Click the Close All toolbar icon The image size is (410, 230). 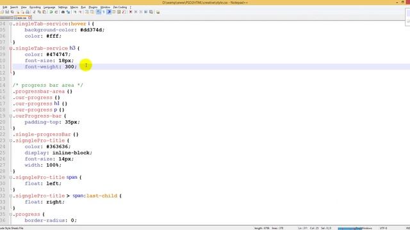22,12
